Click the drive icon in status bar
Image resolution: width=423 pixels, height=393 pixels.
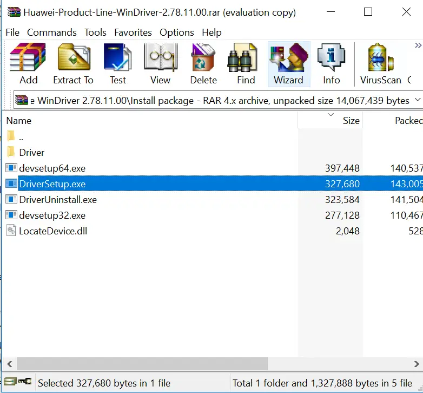coord(10,381)
